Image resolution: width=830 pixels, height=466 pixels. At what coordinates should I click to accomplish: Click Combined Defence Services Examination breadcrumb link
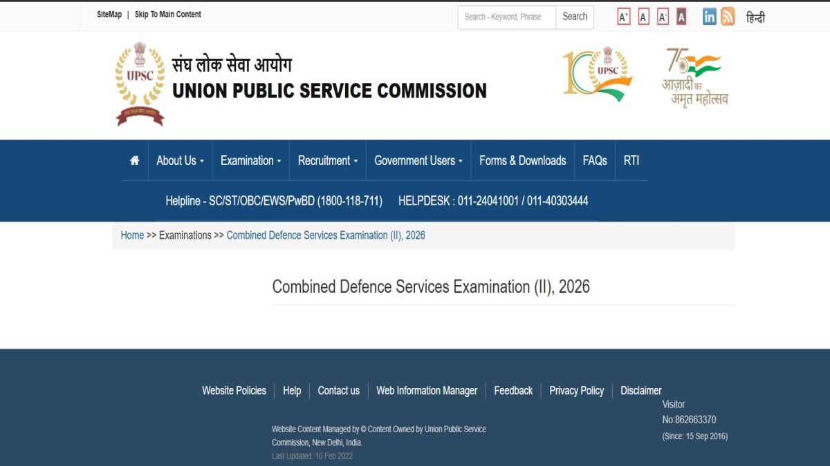coord(326,235)
